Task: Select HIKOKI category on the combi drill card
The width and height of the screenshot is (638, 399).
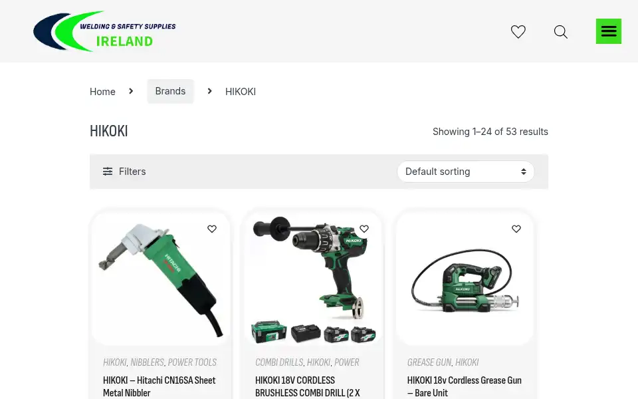Action: 318,362
